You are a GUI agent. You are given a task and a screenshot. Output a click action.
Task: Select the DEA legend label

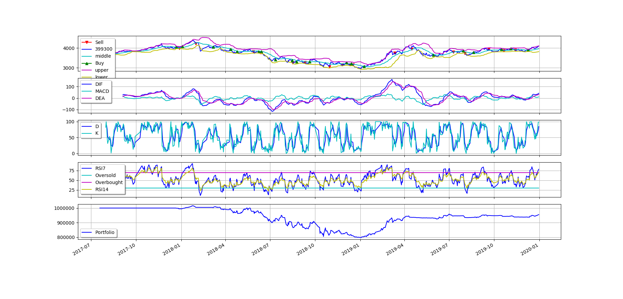click(100, 99)
